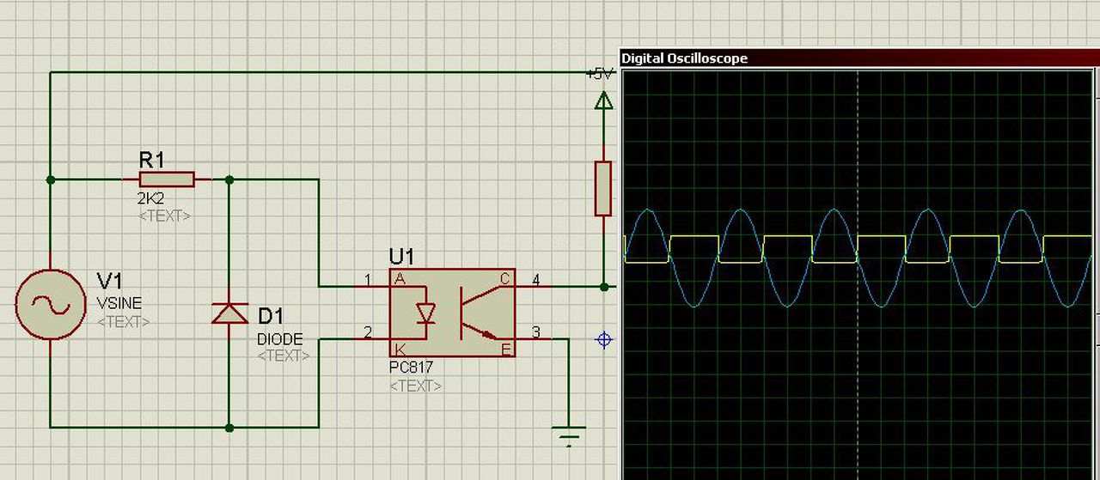Click the Digital Oscilloscope title bar
The image size is (1100, 480).
859,58
